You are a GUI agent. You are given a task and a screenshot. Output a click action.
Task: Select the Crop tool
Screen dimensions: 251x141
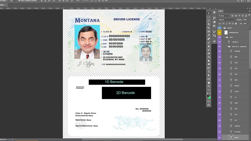[x=209, y=28]
